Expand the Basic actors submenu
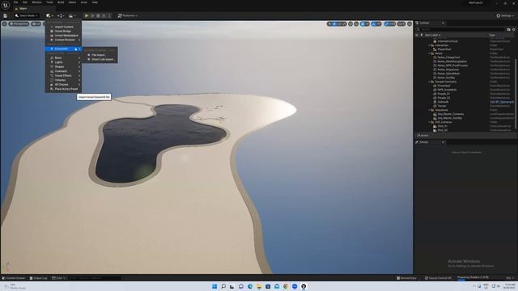Image resolution: width=518 pixels, height=291 pixels. 63,57
